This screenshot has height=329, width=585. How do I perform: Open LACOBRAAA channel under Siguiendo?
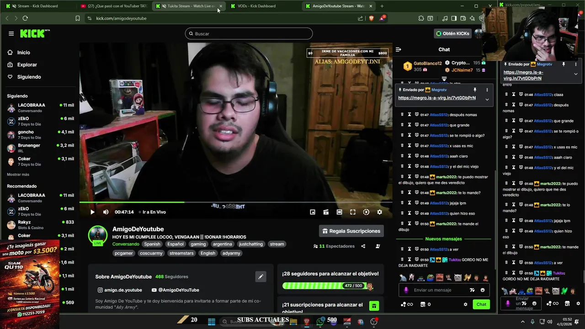pos(40,108)
